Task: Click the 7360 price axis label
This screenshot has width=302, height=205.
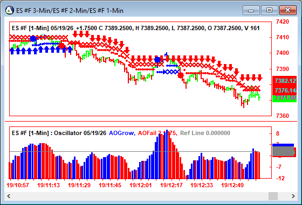Action: tap(283, 116)
